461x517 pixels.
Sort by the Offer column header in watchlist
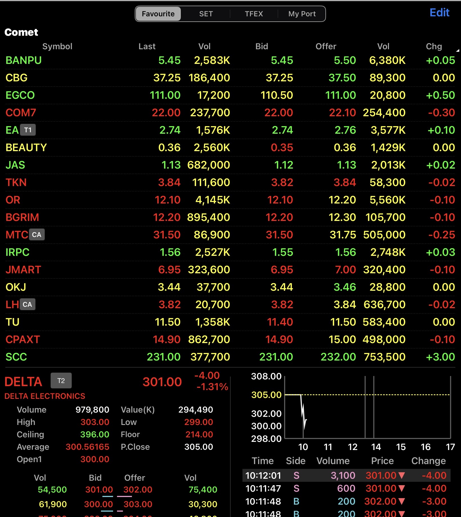(326, 46)
